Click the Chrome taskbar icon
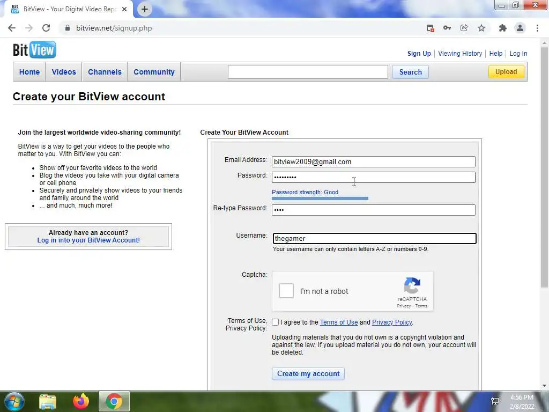The image size is (549, 412). pyautogui.click(x=114, y=401)
